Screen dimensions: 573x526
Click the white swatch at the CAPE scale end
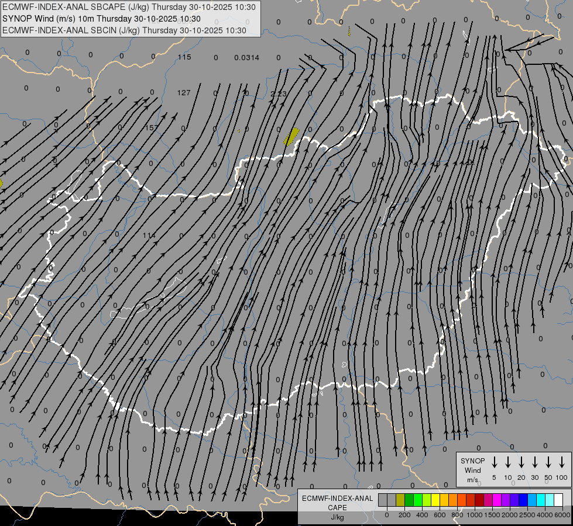(558, 500)
